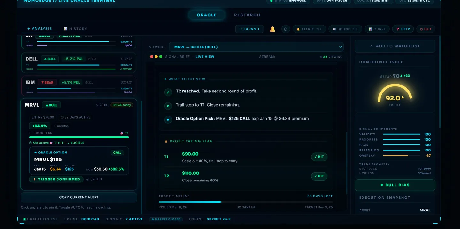
Task: Open the RESEARCH tab
Action: (247, 15)
